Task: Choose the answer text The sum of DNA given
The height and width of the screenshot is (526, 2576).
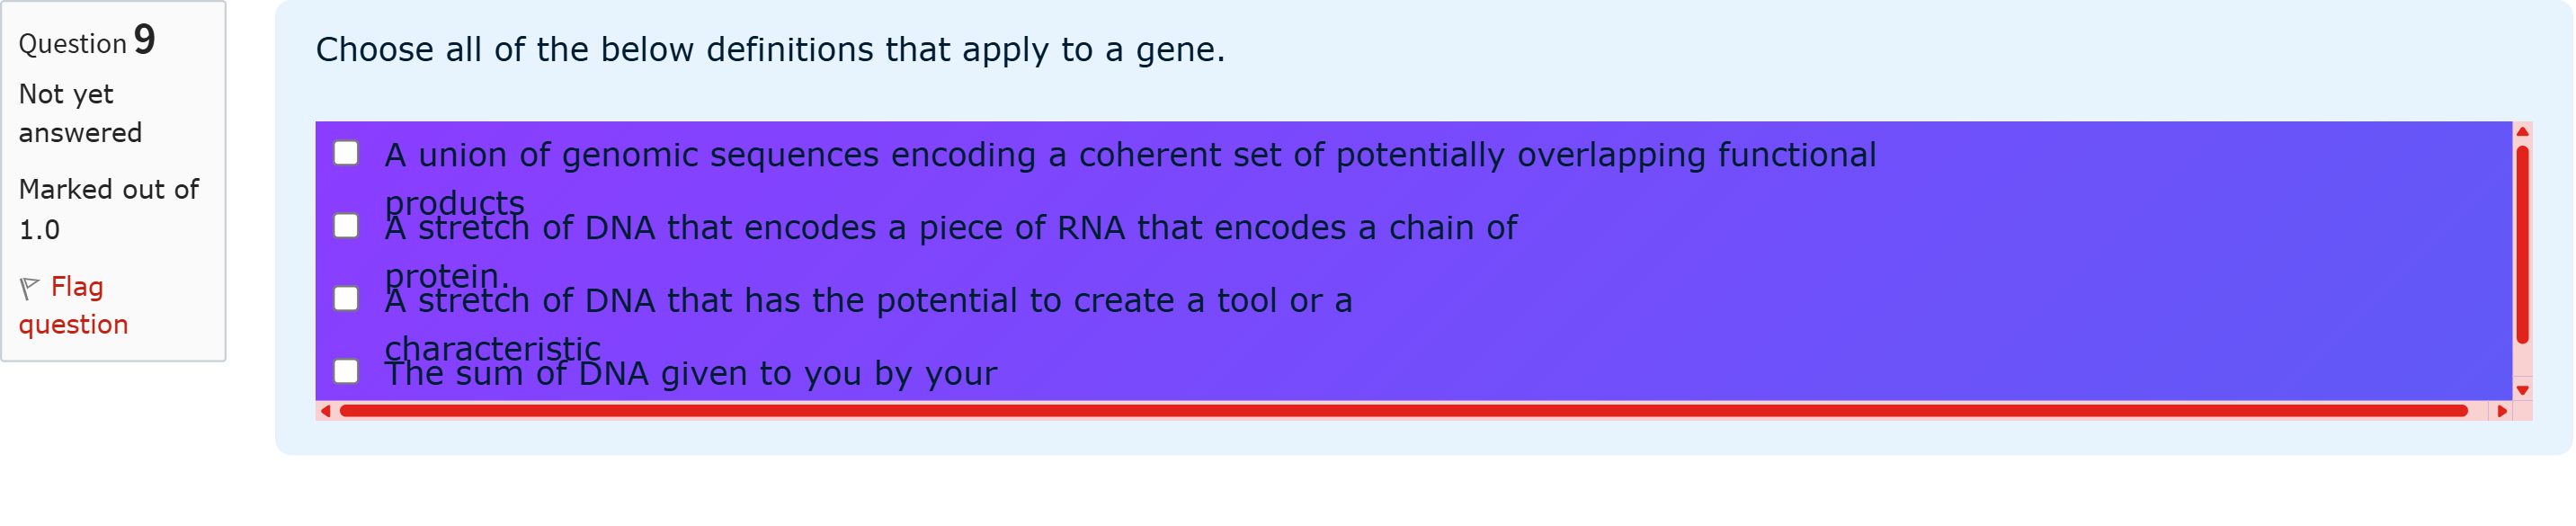Action: [x=690, y=374]
